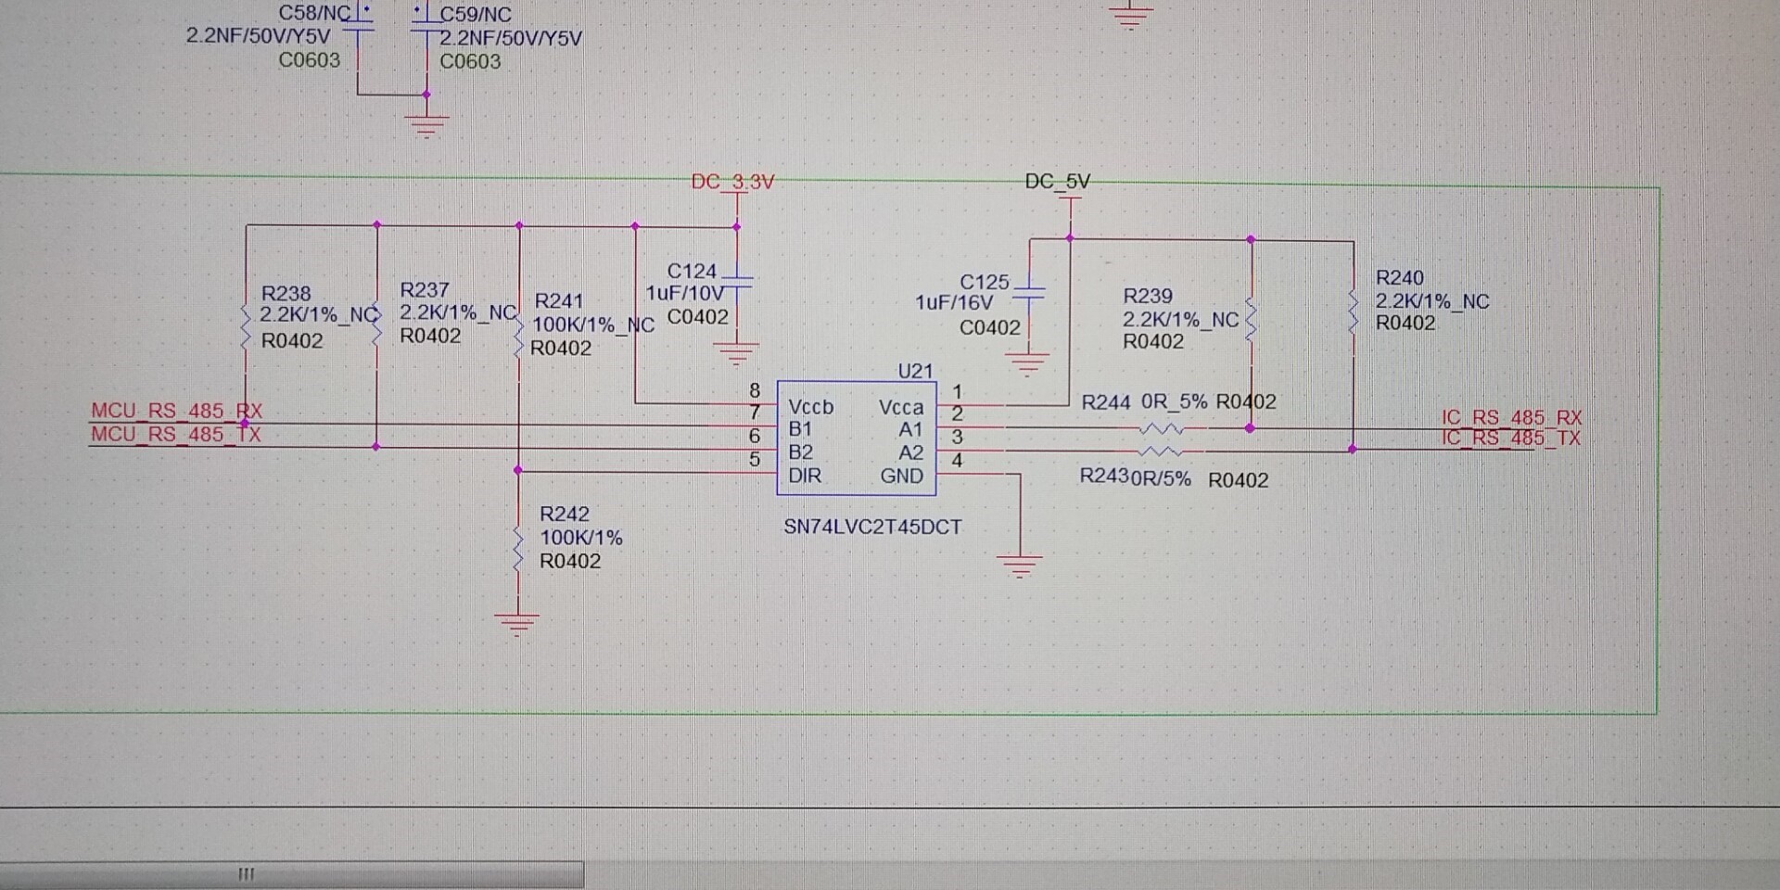
Task: Click the GND pin label on U21
Action: click(x=902, y=477)
